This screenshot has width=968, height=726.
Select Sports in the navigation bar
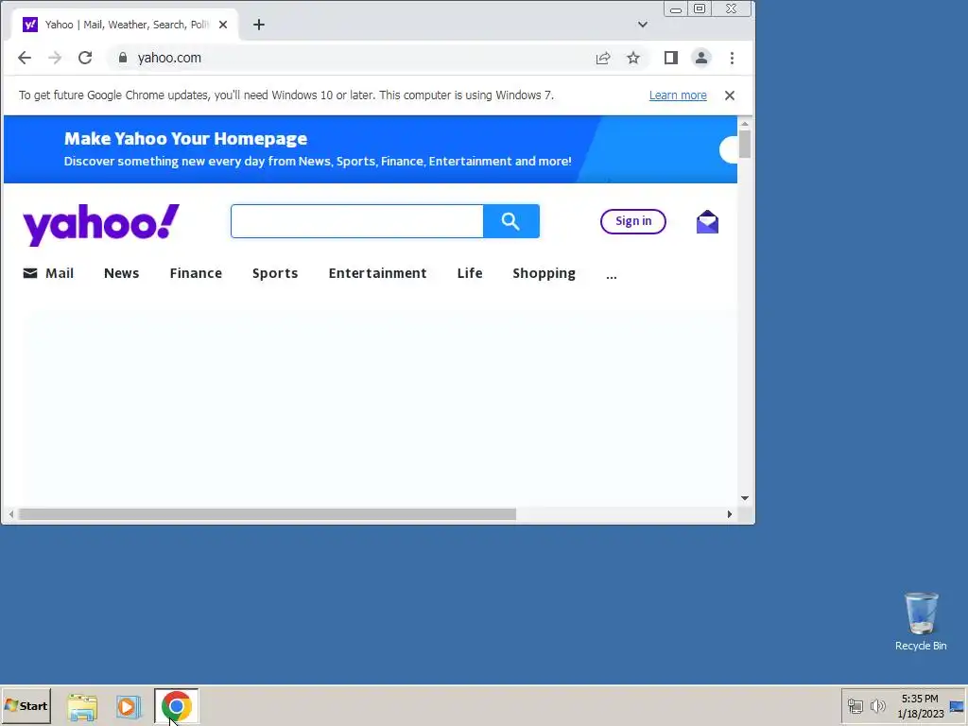(275, 273)
